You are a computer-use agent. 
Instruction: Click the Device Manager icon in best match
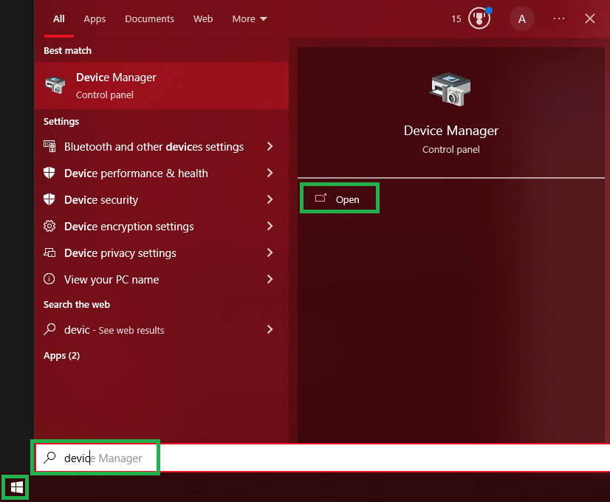(x=55, y=85)
